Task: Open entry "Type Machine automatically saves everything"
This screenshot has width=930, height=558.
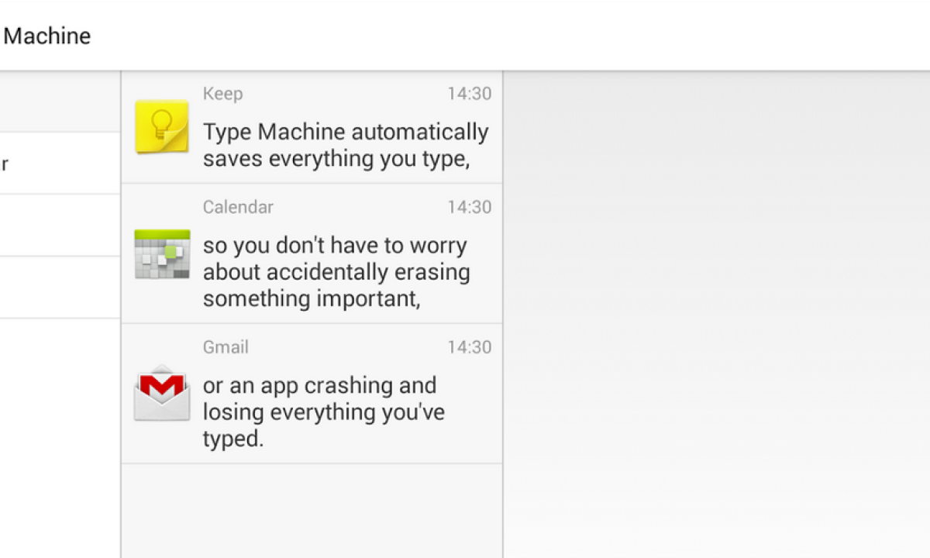Action: 345,145
